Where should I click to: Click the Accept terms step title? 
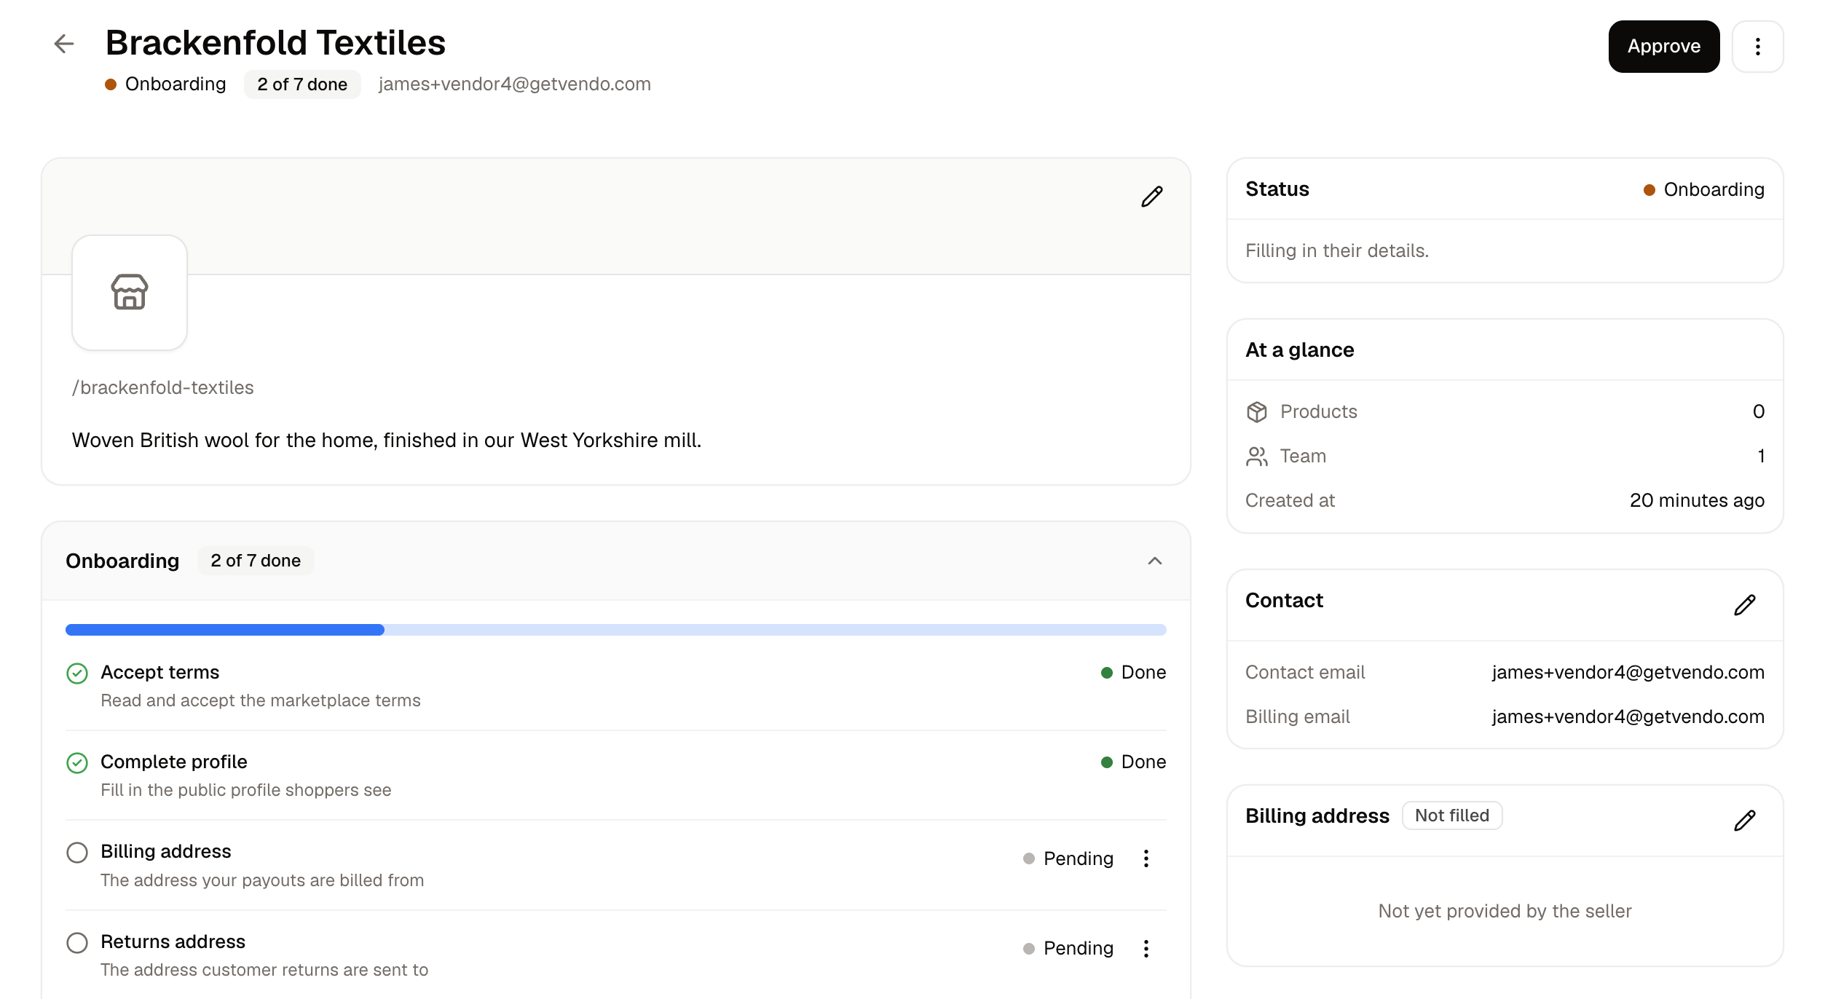(x=159, y=671)
